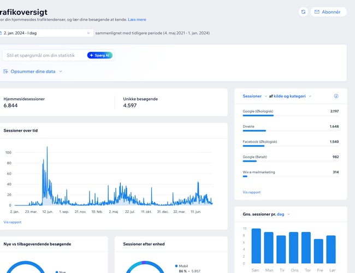Click the Unikke besøgende 4.597 metric

[140, 102]
